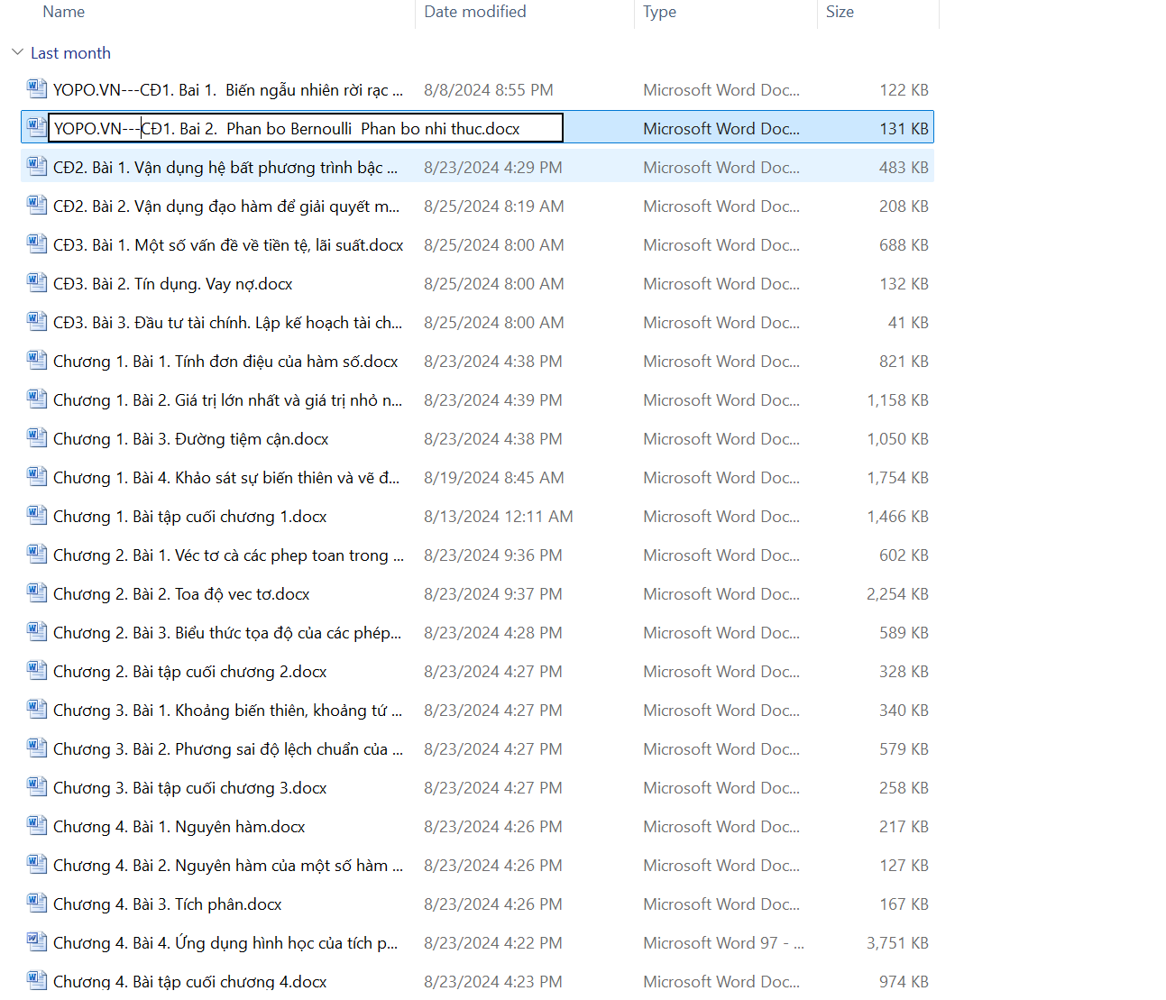
Task: Click Word icon of Chương 4. Bài 1
Action: pyautogui.click(x=37, y=825)
